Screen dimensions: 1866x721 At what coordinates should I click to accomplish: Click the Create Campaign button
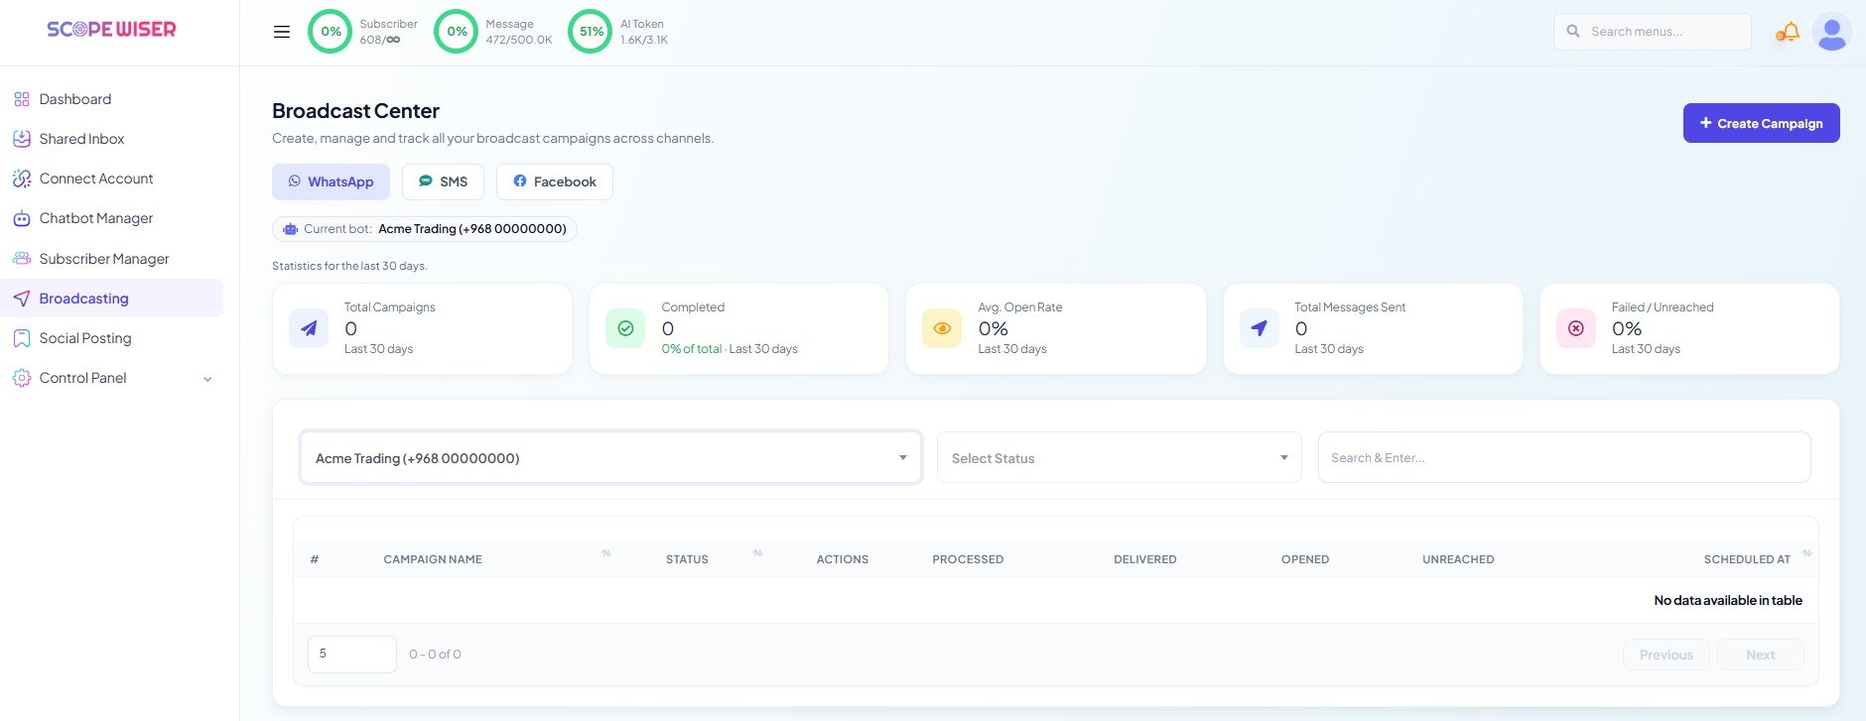coord(1761,123)
